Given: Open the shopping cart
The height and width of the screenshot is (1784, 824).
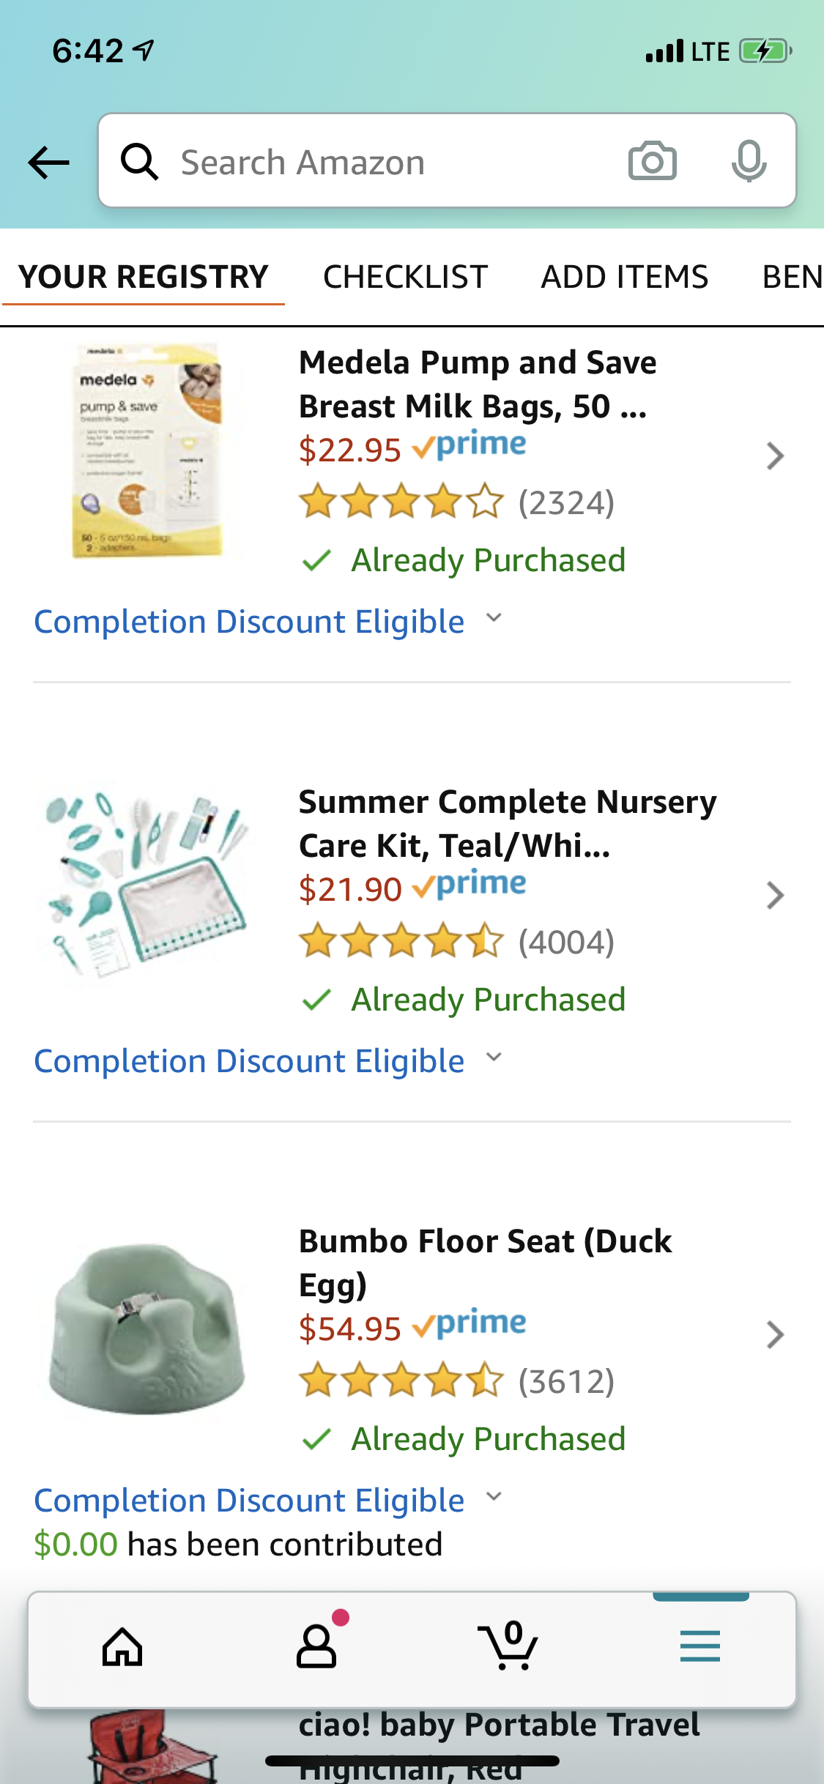Looking at the screenshot, I should pos(508,1648).
